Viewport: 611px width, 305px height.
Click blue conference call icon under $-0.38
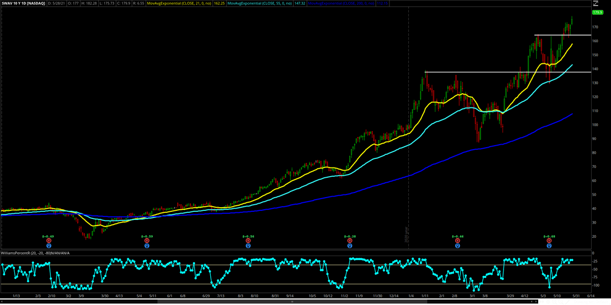click(x=350, y=245)
